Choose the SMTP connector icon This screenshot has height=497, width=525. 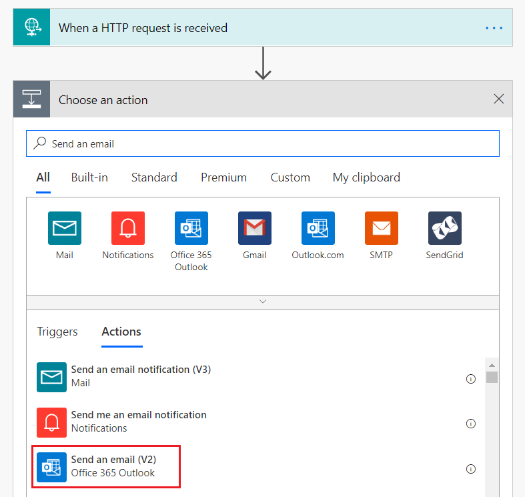click(381, 228)
